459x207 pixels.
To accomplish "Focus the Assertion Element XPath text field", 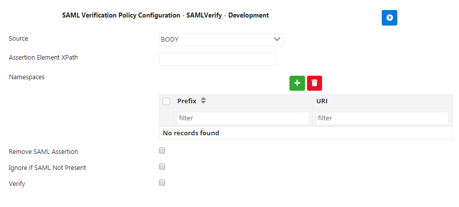I will (x=217, y=59).
